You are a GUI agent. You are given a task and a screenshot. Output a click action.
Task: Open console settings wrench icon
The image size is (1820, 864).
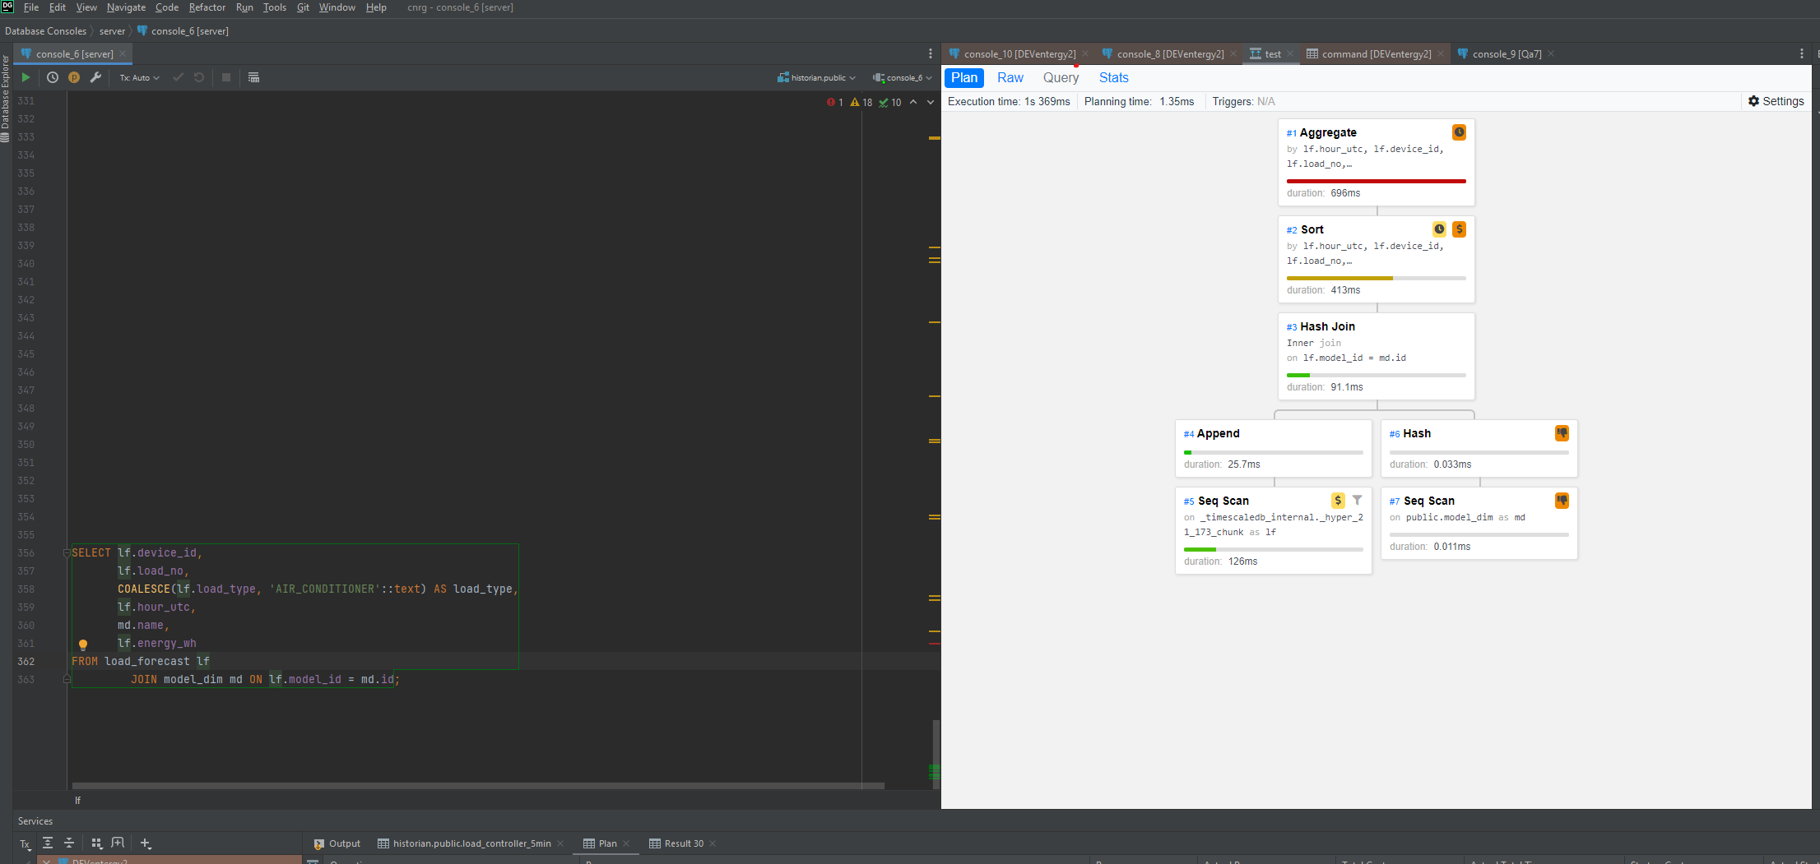point(95,77)
